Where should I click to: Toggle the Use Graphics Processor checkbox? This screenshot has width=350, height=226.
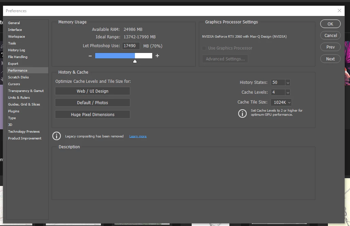point(204,48)
